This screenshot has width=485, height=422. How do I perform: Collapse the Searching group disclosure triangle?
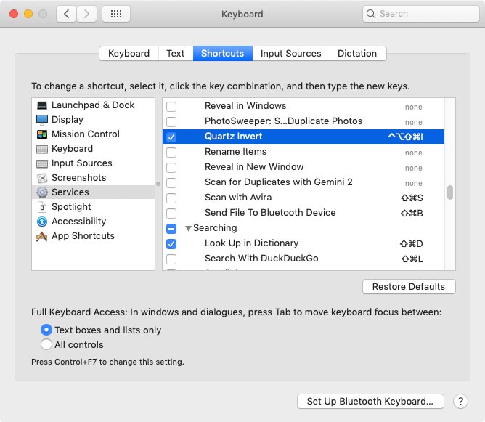coord(188,228)
